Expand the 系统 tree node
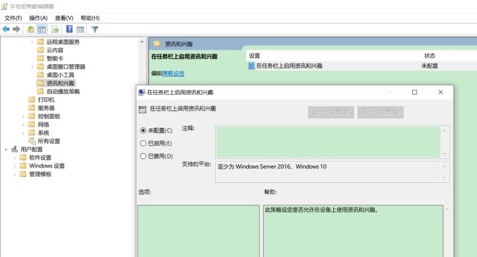Screen dimensions: 477x257 23,132
